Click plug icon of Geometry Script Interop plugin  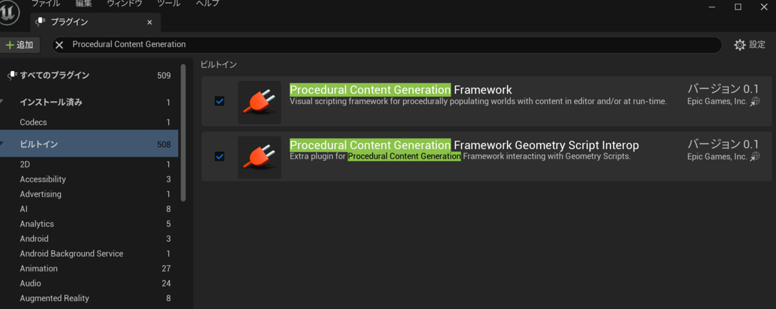tap(259, 157)
